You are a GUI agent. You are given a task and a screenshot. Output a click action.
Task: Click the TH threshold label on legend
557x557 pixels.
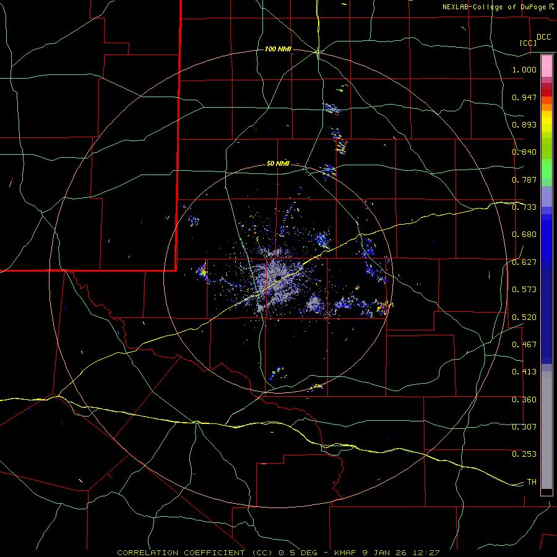[x=532, y=482]
